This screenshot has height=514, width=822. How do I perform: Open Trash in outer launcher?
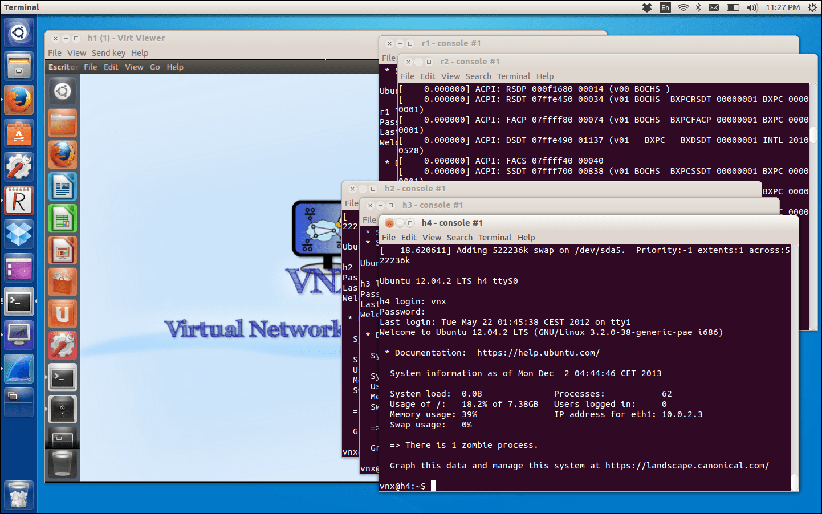(x=19, y=495)
